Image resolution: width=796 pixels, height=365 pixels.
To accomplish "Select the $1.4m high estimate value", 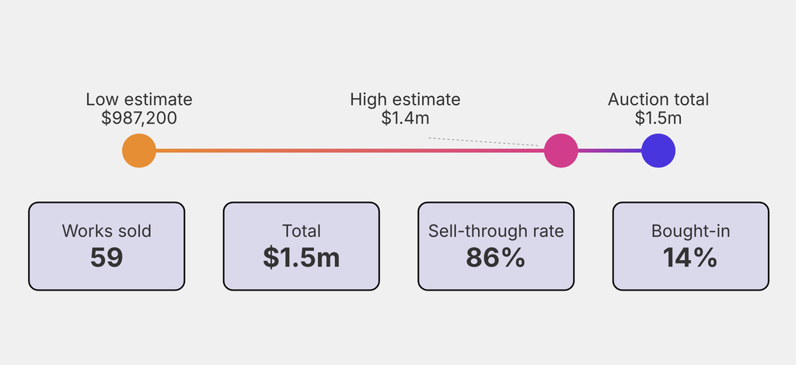I will point(405,118).
